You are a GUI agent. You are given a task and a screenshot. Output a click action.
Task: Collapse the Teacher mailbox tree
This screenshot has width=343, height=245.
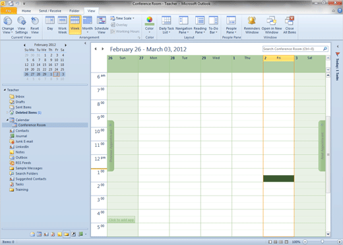click(5, 90)
